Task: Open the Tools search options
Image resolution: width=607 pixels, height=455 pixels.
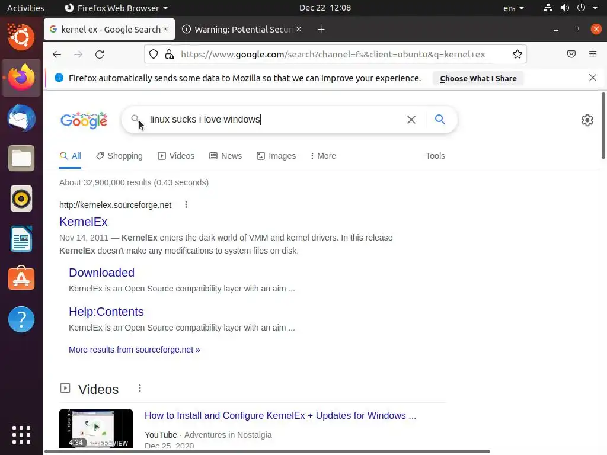Action: tap(435, 156)
